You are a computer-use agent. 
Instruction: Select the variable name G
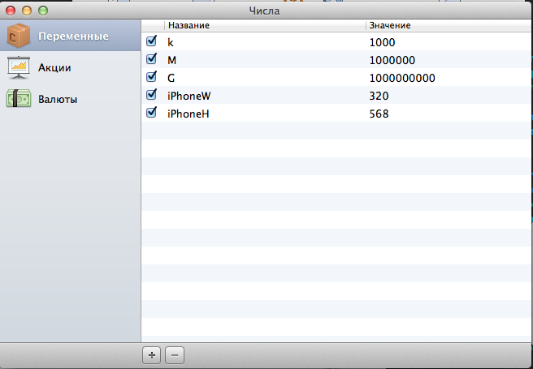171,79
